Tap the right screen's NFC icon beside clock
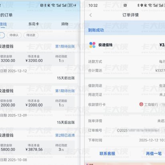This screenshot has width=165, height=165. pos(125,5)
